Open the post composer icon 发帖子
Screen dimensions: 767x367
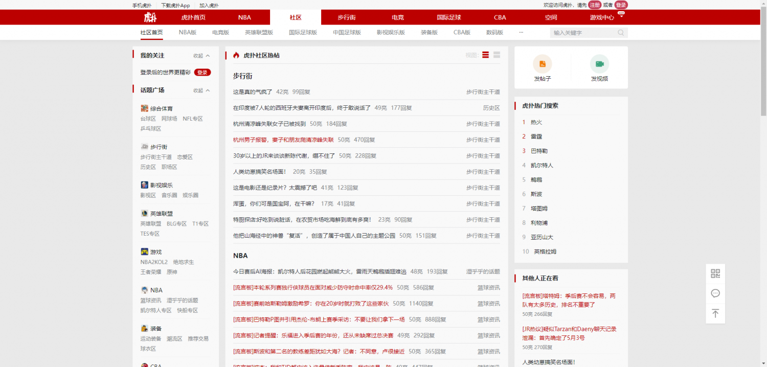(543, 64)
